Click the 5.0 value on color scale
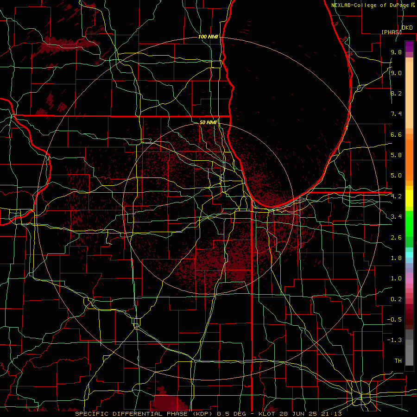This screenshot has width=417, height=417. (x=396, y=176)
